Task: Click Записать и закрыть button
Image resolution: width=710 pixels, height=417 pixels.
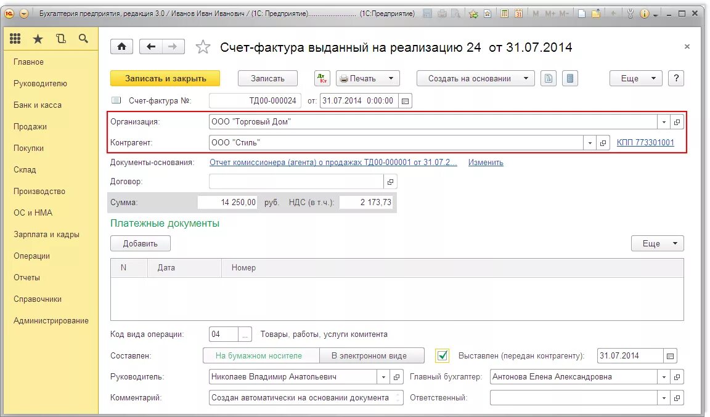Action: point(165,78)
